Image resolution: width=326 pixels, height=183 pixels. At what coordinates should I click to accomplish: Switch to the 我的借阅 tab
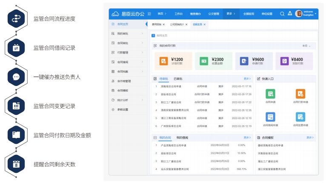182,137
